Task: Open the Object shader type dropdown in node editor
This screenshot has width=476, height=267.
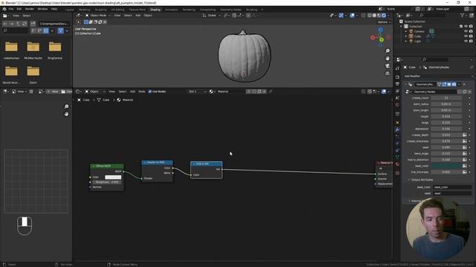Action: [94, 91]
